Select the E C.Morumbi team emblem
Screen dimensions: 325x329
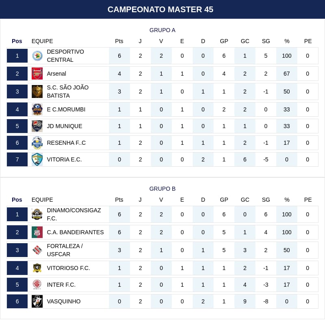tap(37, 109)
